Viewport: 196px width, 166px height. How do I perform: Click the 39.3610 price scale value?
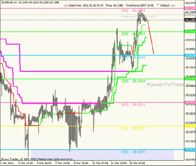(x=190, y=114)
